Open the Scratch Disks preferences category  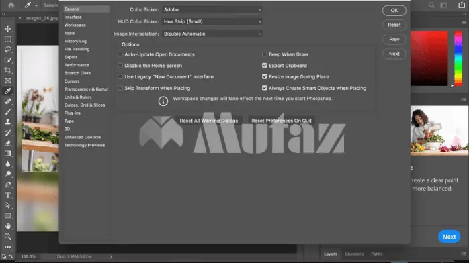(x=77, y=73)
